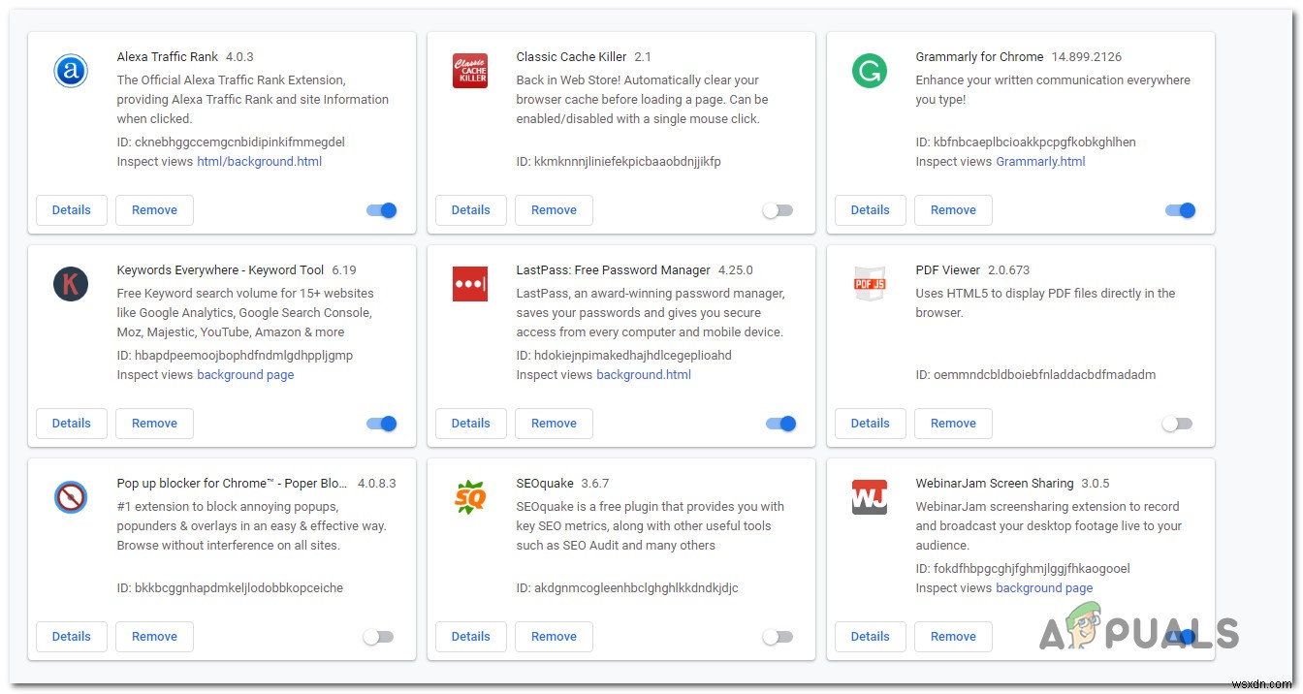Open Details for Keywords Everywhere

(71, 423)
